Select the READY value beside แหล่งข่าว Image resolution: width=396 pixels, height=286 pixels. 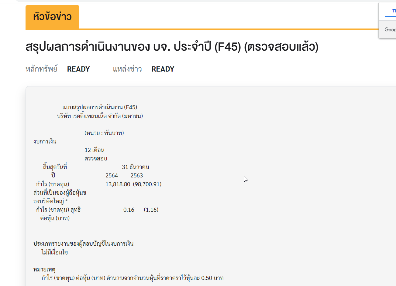pyautogui.click(x=163, y=69)
